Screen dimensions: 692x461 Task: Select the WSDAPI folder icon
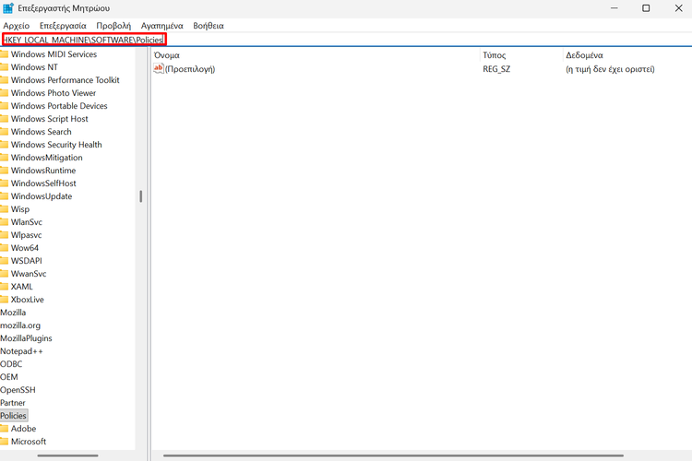click(4, 261)
